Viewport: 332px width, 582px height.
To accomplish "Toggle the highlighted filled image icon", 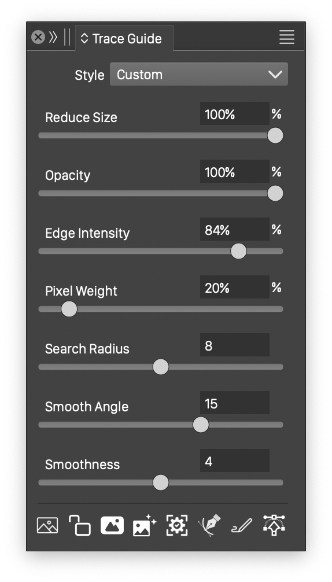I will tap(112, 525).
